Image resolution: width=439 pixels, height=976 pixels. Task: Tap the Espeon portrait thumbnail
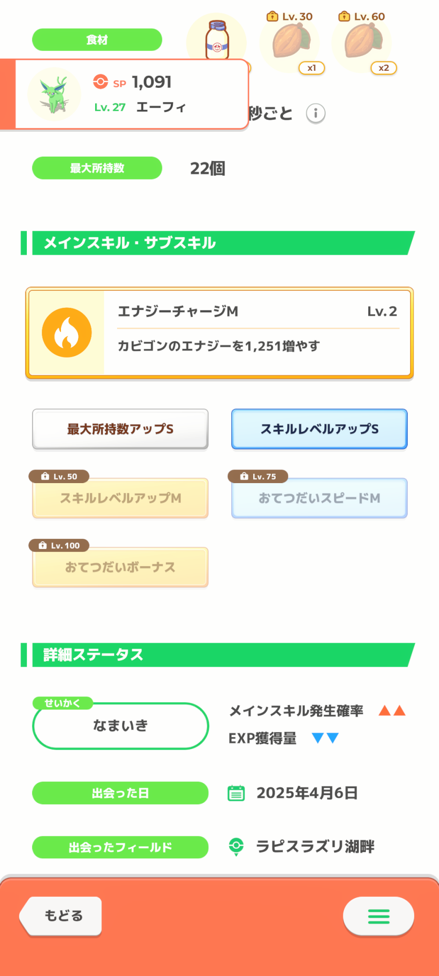pyautogui.click(x=54, y=95)
